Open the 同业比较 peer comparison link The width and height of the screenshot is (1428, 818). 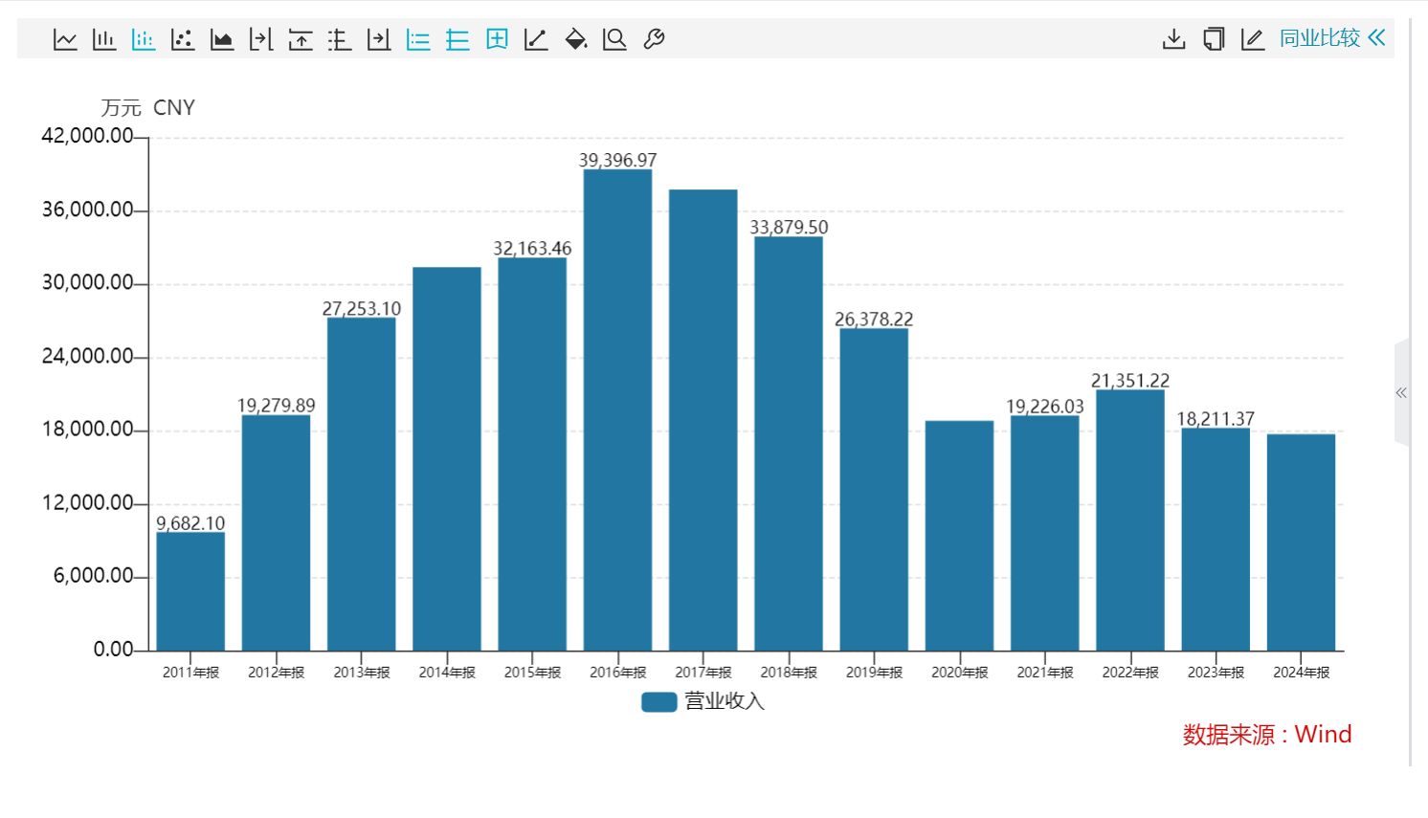tap(1319, 38)
